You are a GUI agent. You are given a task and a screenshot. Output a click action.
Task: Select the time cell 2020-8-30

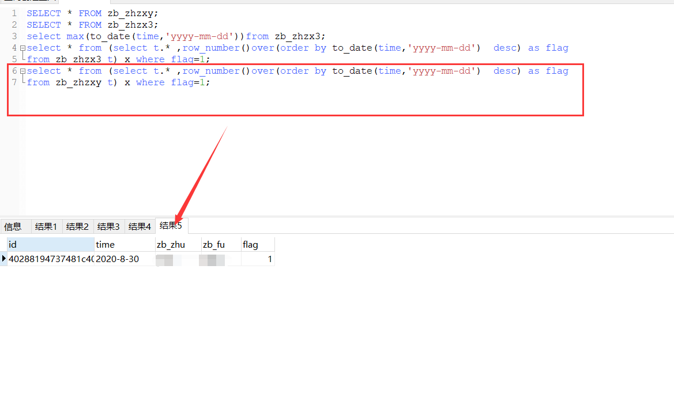click(125, 259)
